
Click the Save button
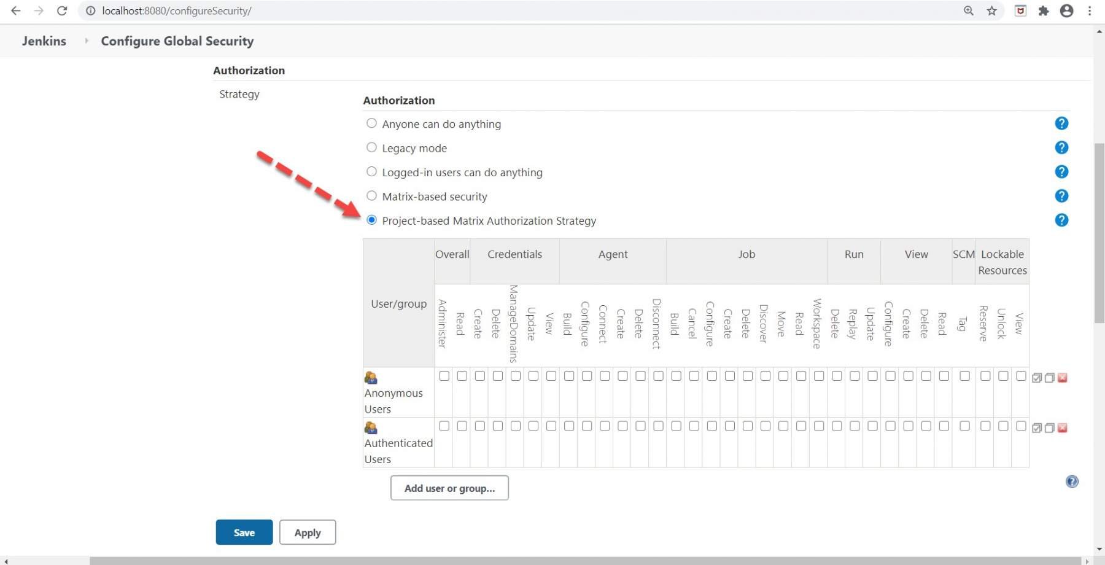click(244, 532)
